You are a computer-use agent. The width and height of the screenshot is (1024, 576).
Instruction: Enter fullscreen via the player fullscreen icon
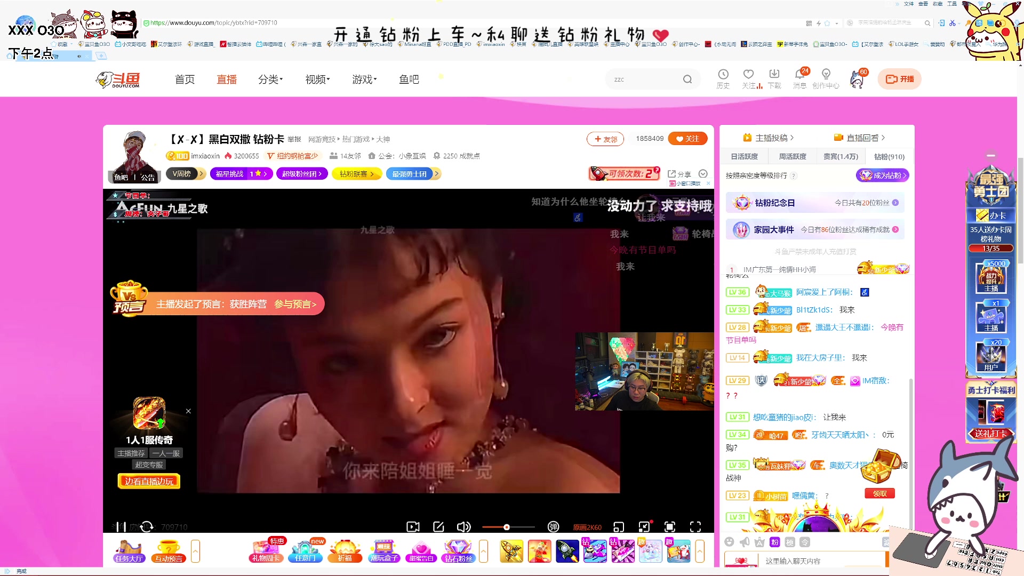click(x=695, y=526)
